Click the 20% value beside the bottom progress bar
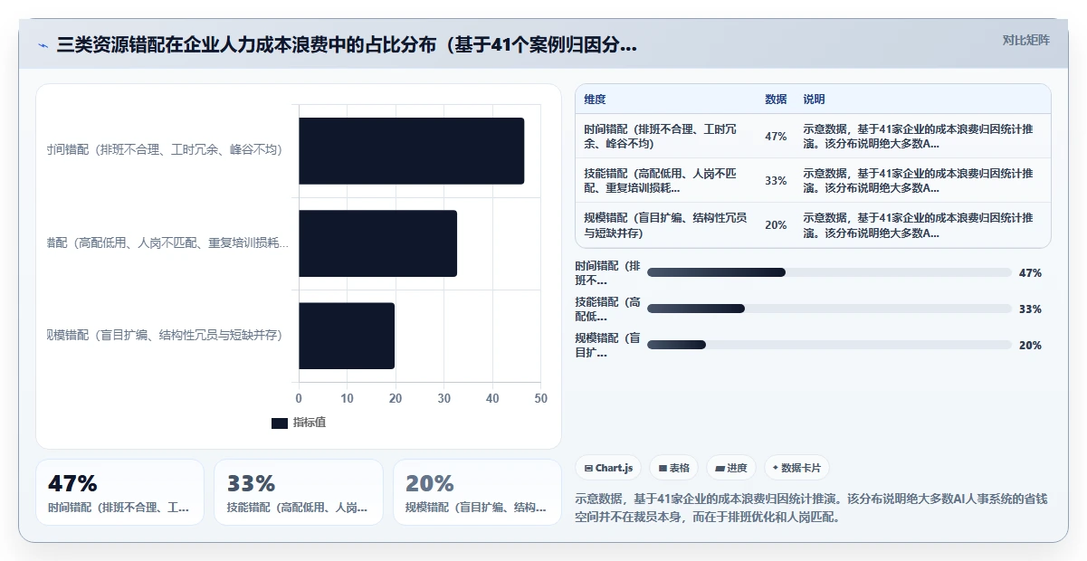 1030,345
